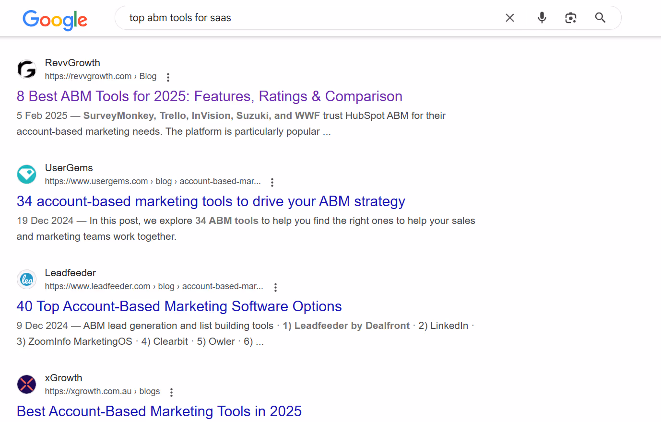Click the leadfeeder.com URL breadcrumb
Image resolution: width=661 pixels, height=422 pixels.
[154, 286]
